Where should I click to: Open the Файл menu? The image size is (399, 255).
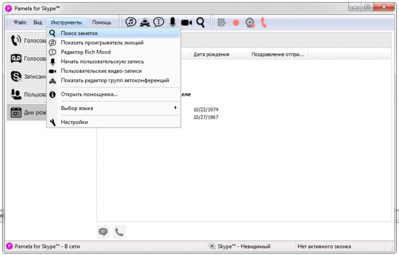[20, 22]
